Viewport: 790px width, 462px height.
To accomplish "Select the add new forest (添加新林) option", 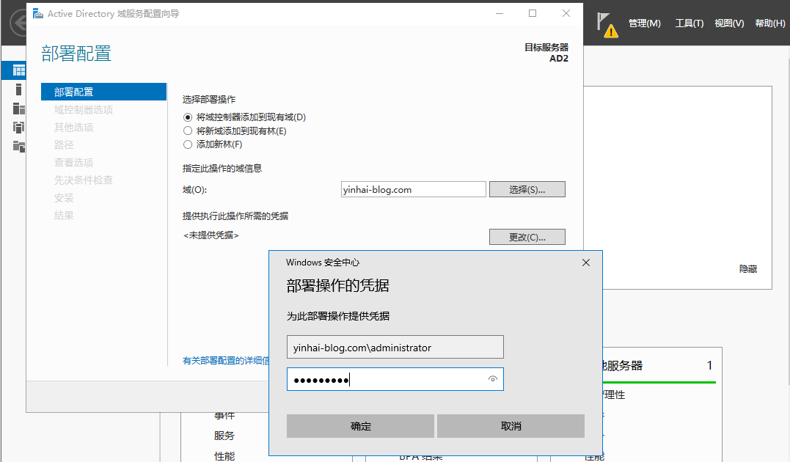I will click(x=213, y=144).
